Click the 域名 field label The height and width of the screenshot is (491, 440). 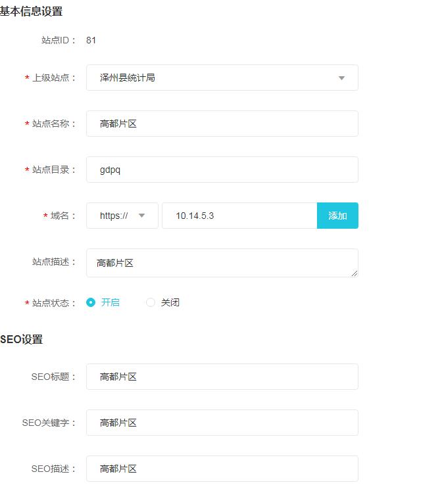pos(63,216)
